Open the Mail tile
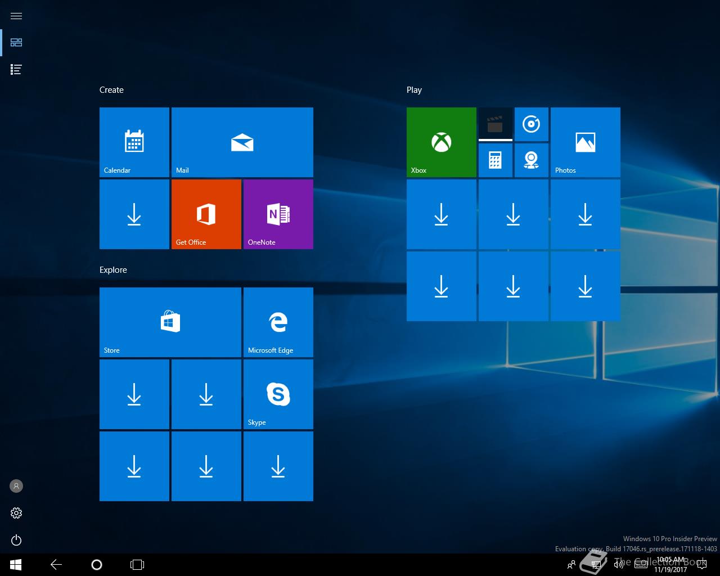720x576 pixels. click(242, 142)
